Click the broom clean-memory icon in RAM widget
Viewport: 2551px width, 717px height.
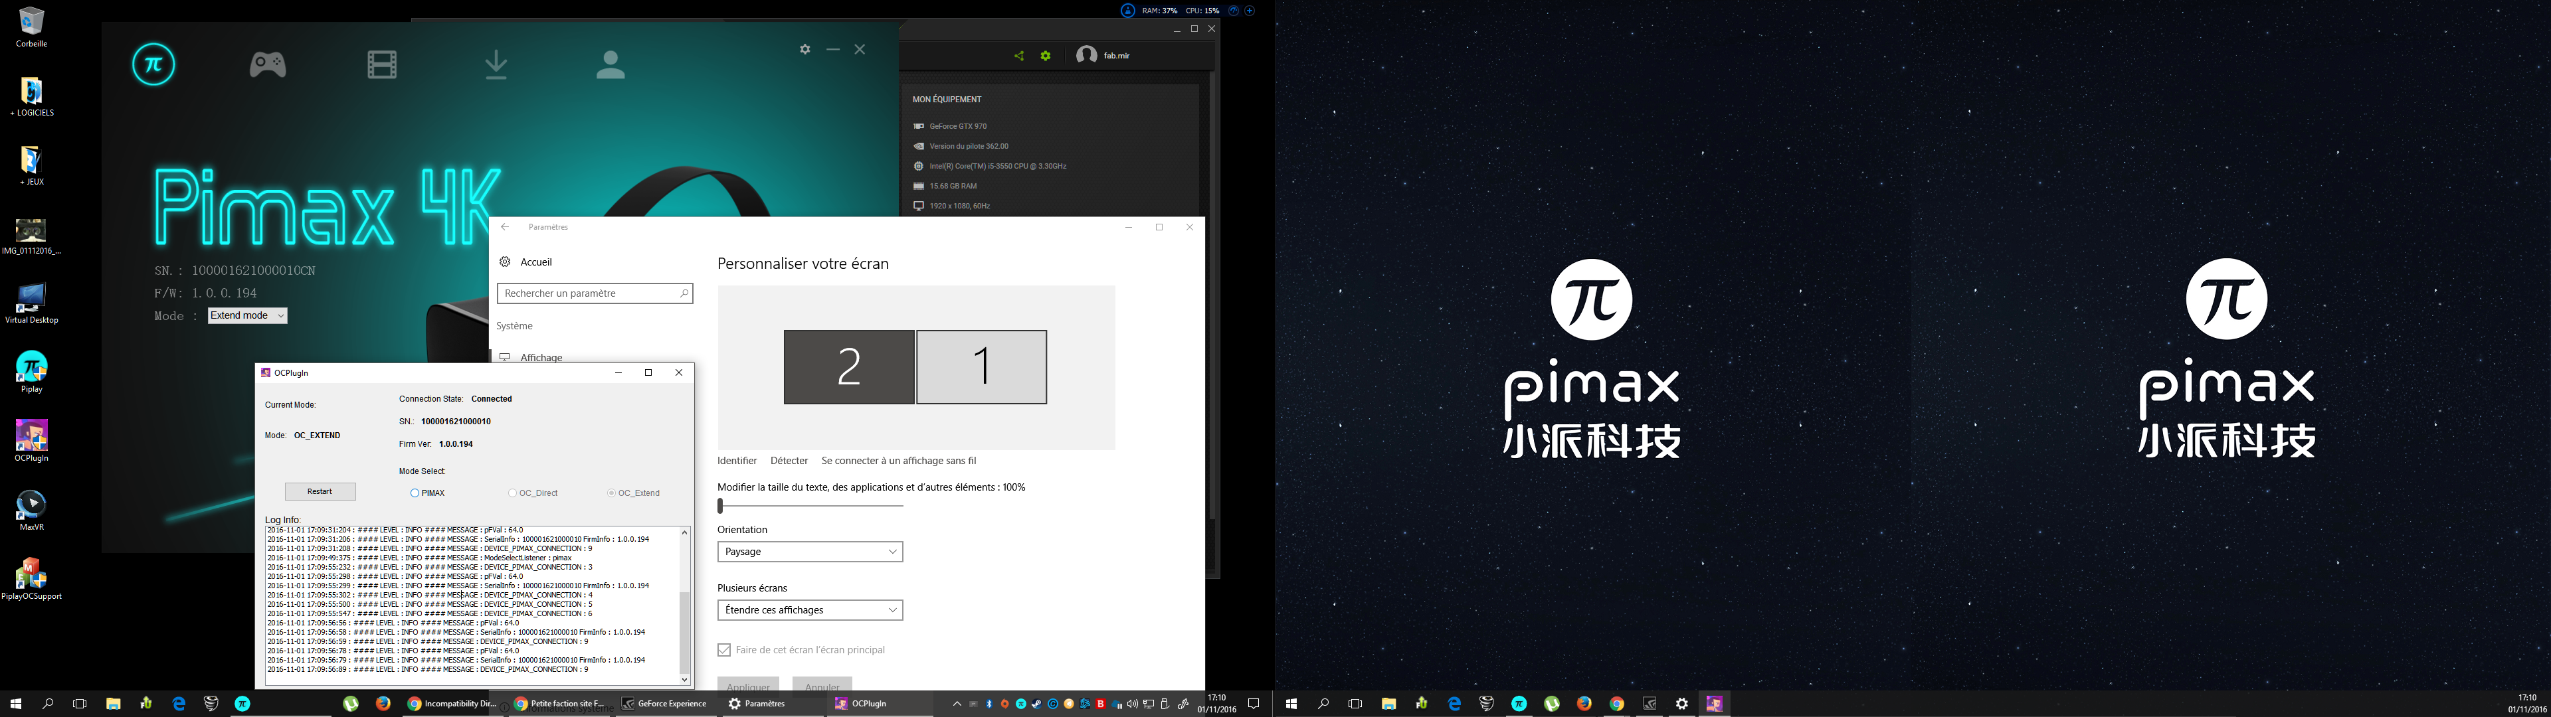click(x=1128, y=11)
